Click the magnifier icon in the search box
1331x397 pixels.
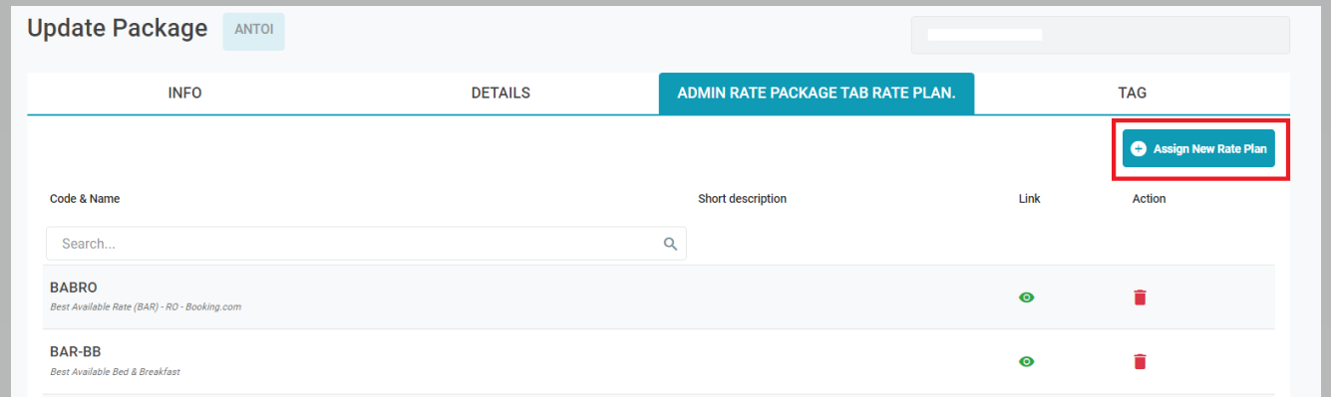click(671, 244)
